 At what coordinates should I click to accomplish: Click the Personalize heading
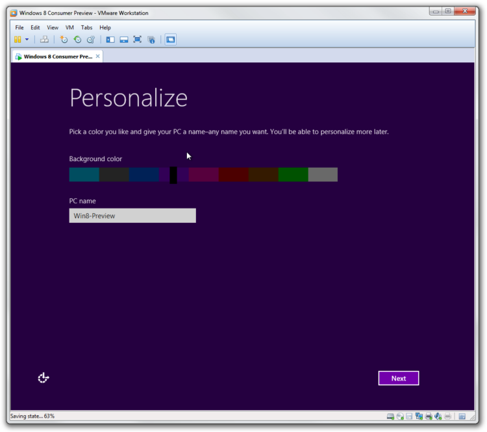[129, 99]
